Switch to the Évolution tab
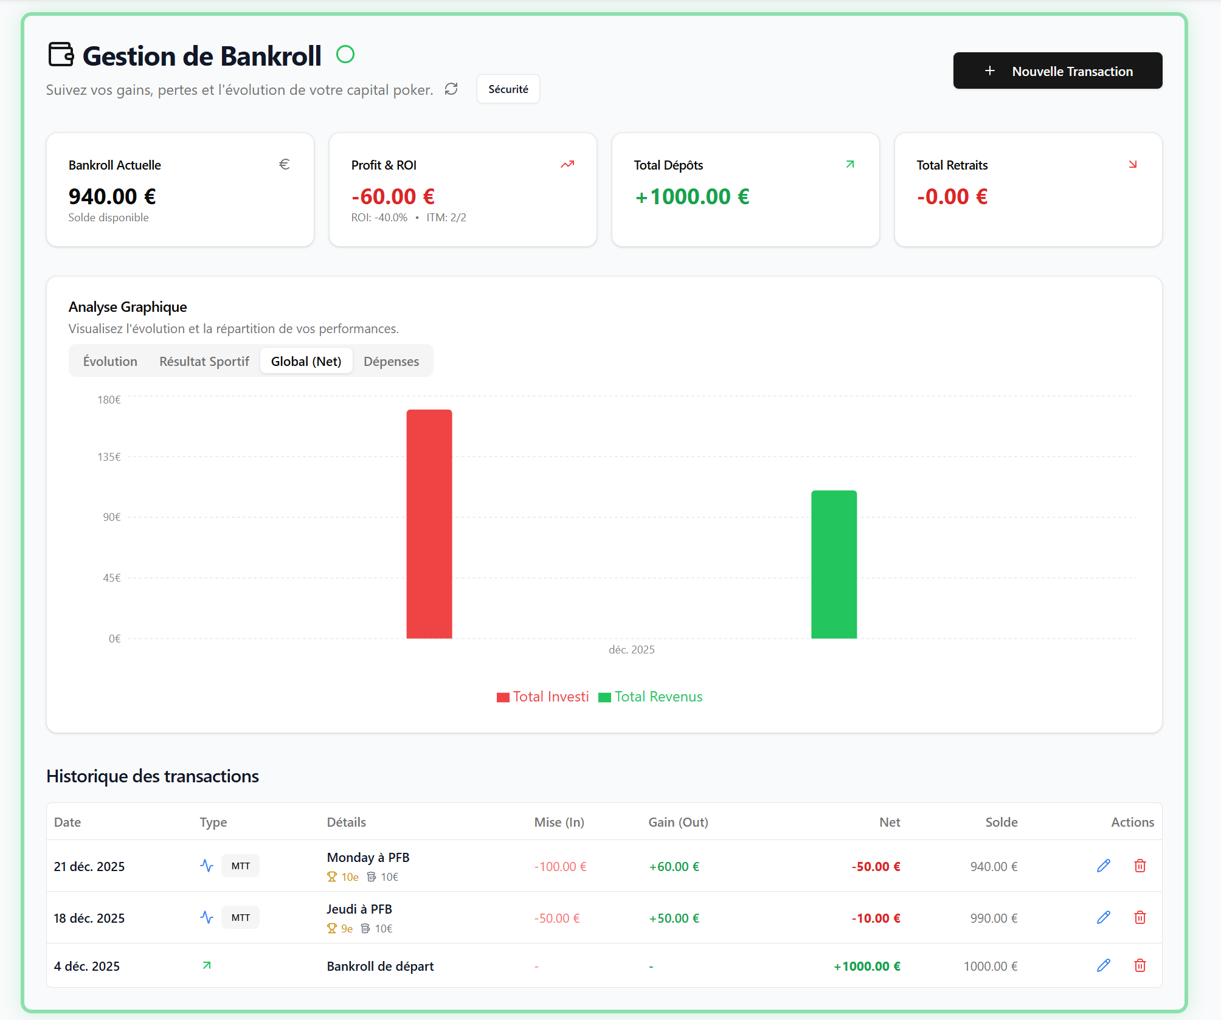Screen dimensions: 1221x1020 pyautogui.click(x=110, y=361)
